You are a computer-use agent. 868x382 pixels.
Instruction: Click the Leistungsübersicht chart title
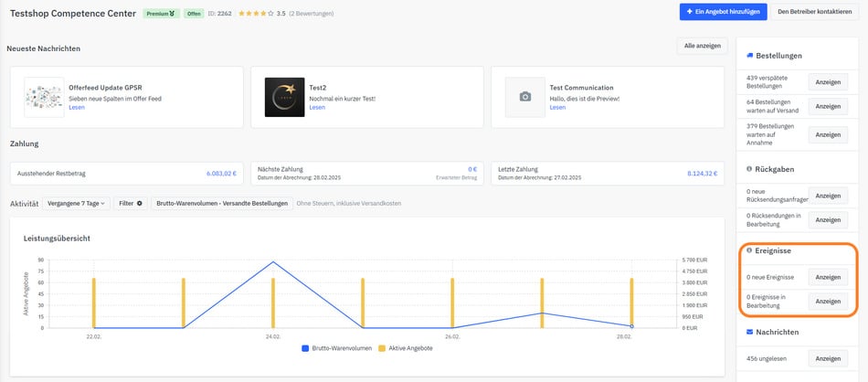pyautogui.click(x=57, y=238)
